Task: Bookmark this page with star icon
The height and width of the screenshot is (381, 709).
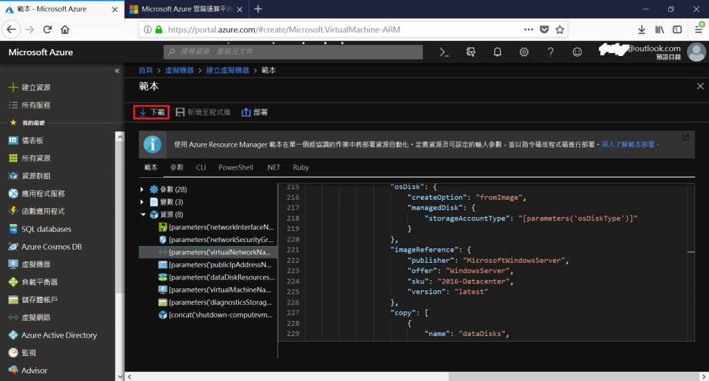Action: point(559,29)
